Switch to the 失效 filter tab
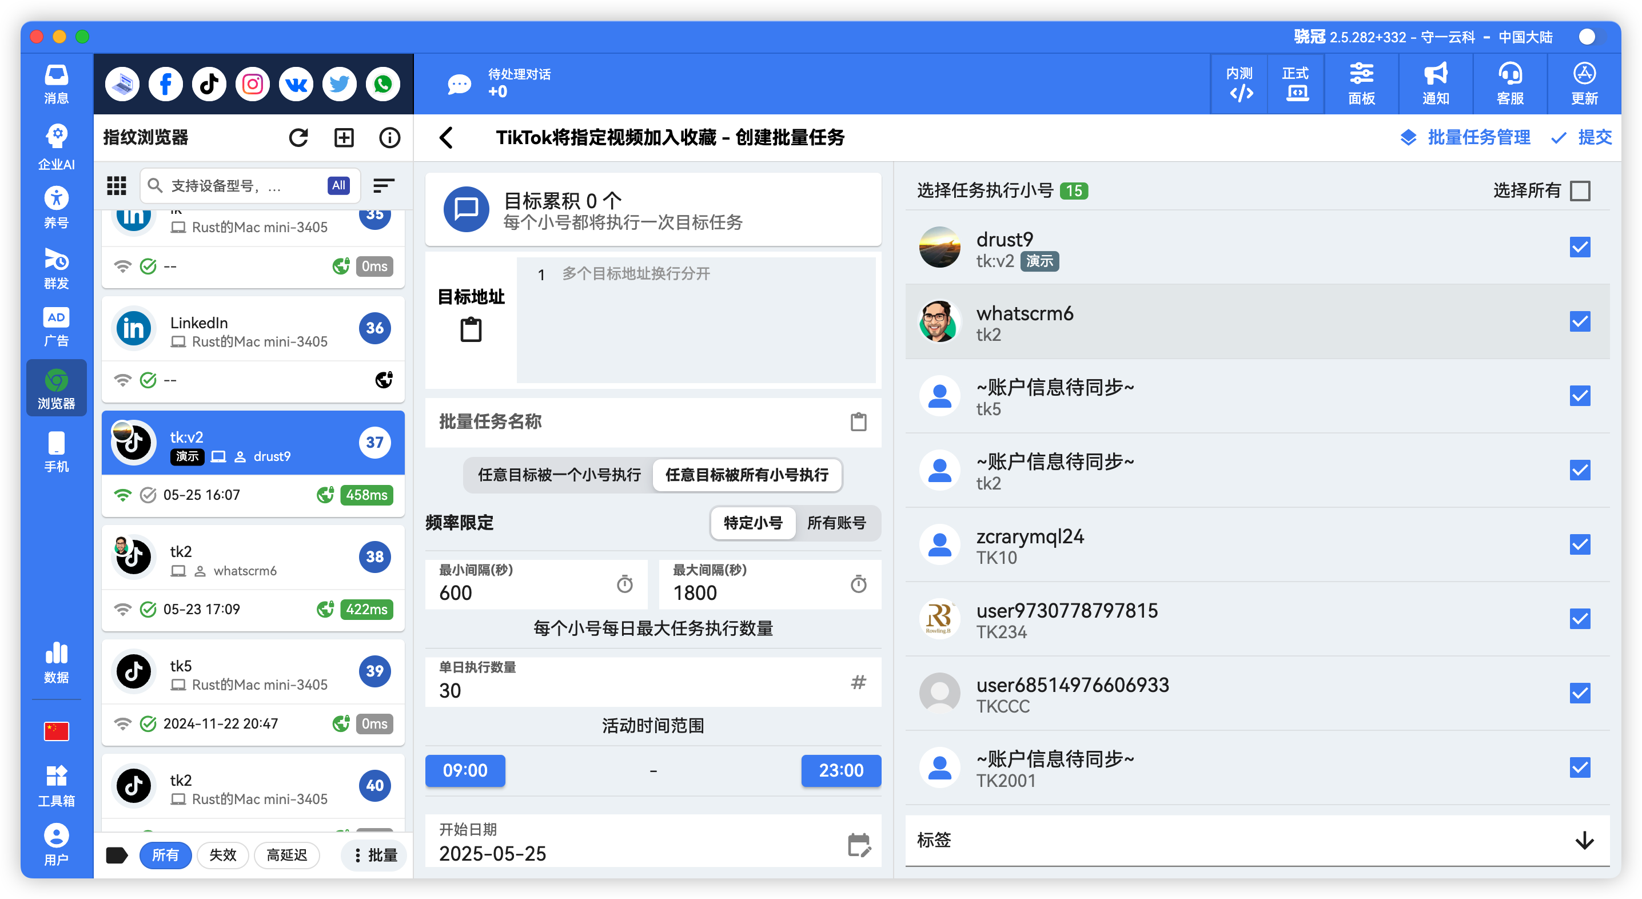The width and height of the screenshot is (1642, 899). (222, 855)
